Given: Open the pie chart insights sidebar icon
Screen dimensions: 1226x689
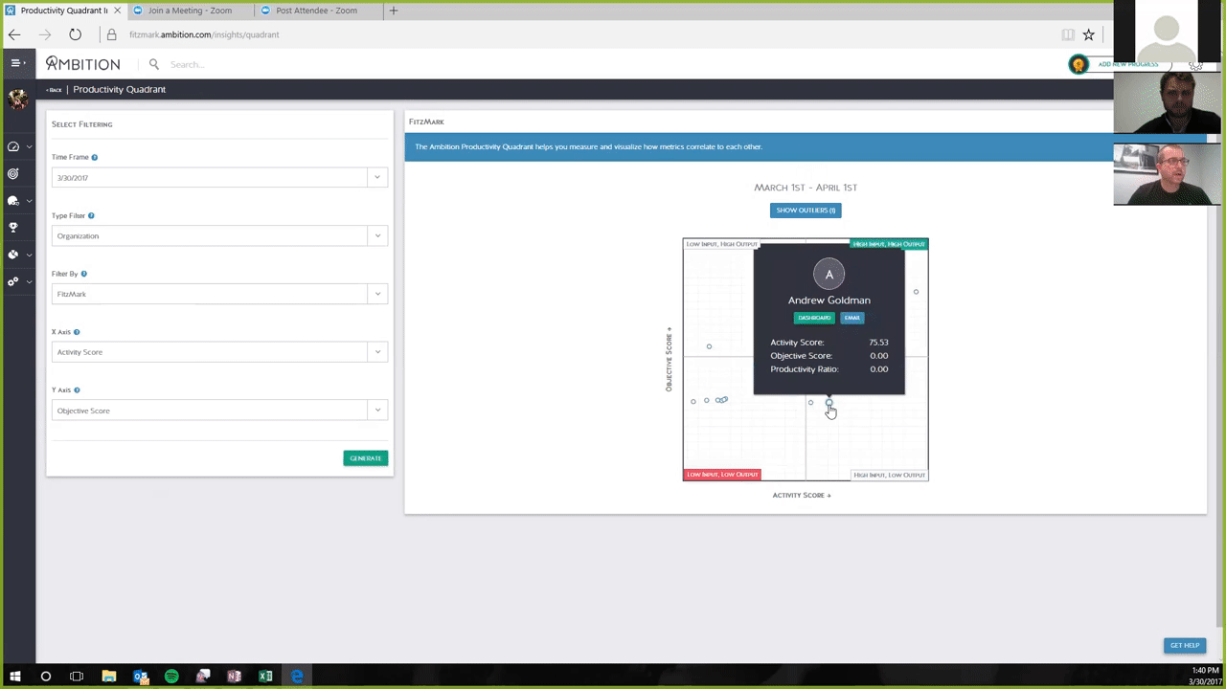Looking at the screenshot, I should (x=13, y=255).
